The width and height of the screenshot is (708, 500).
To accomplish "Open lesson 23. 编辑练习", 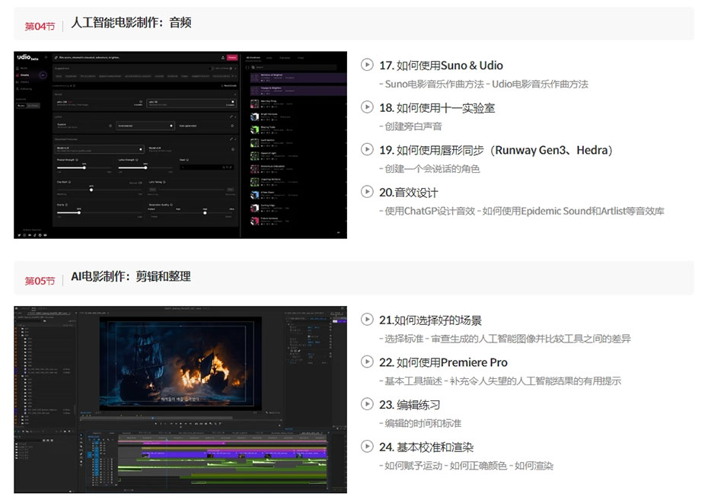I will [x=410, y=405].
